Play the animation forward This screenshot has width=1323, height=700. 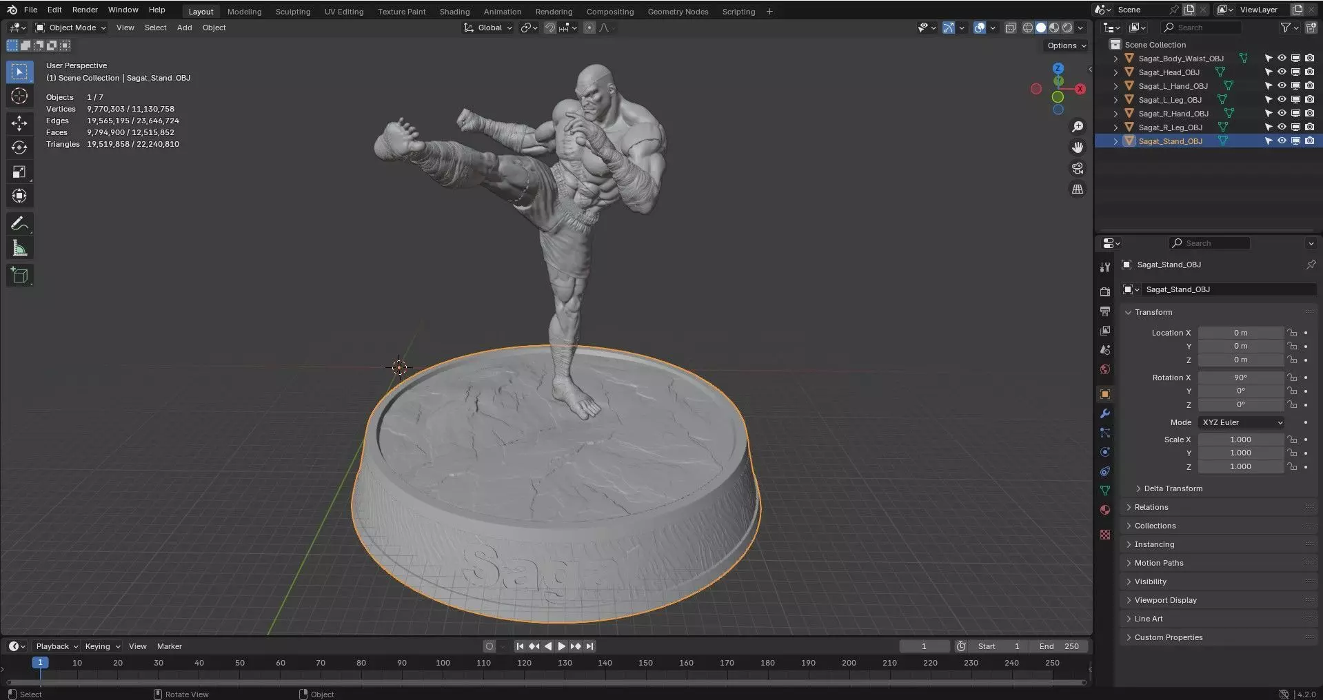[561, 646]
